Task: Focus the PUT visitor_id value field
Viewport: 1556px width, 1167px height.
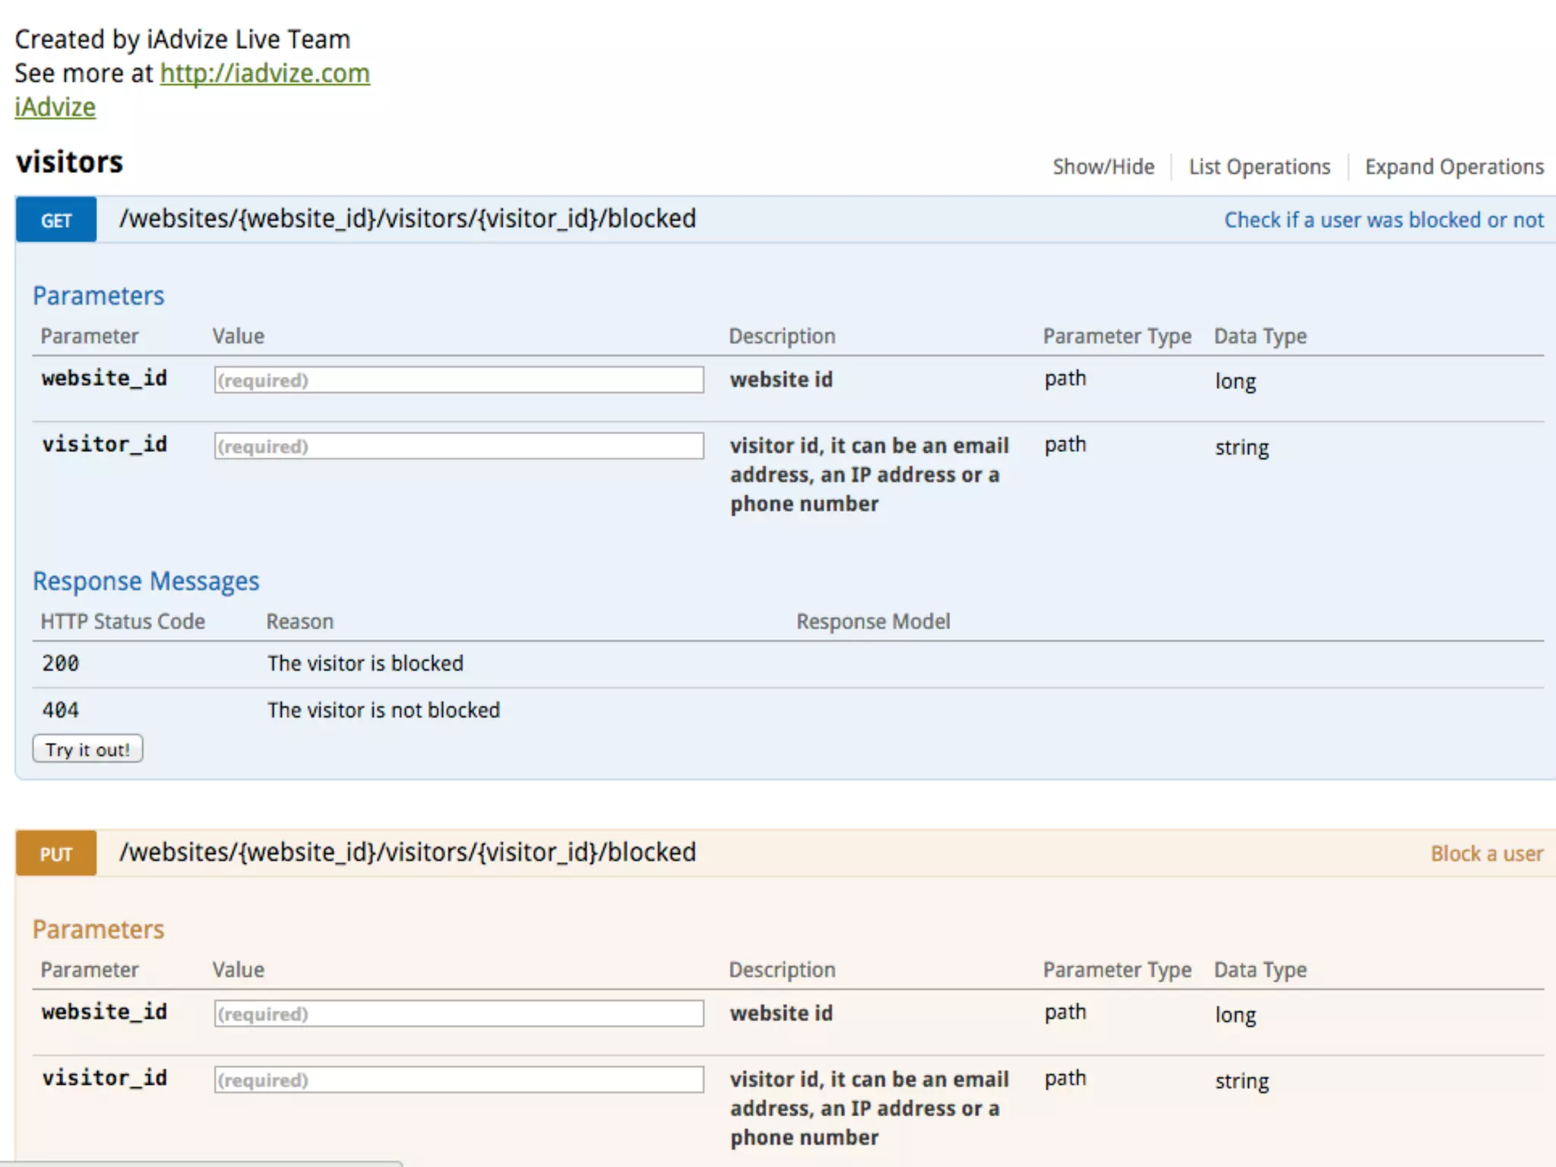Action: [458, 1080]
